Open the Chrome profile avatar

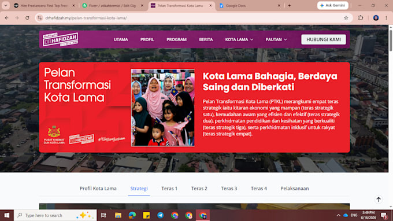[376, 18]
